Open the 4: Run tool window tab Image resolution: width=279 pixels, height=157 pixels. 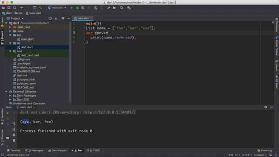[77, 150]
